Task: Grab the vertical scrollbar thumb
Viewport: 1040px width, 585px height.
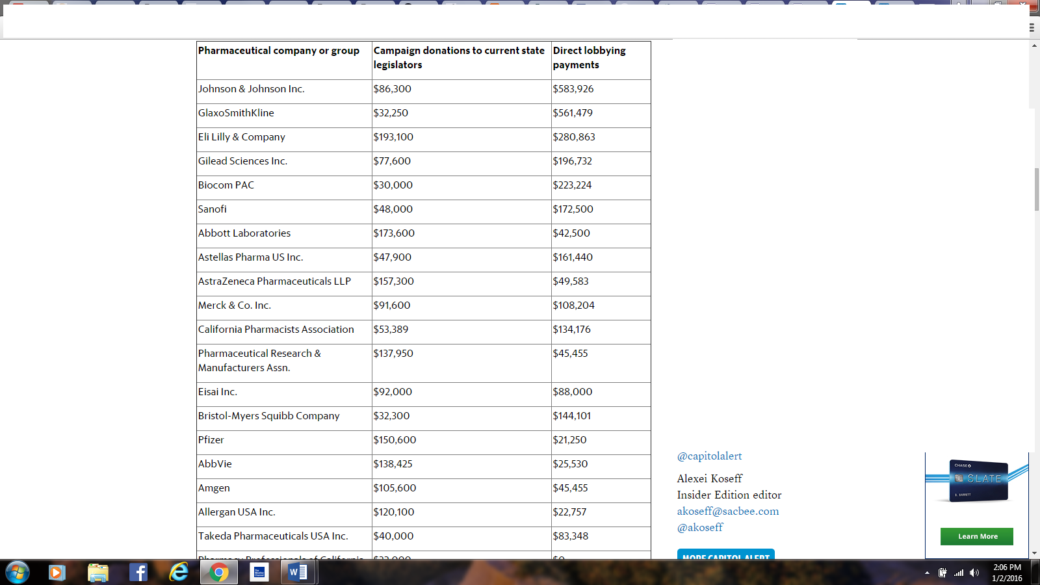Action: click(x=1037, y=189)
